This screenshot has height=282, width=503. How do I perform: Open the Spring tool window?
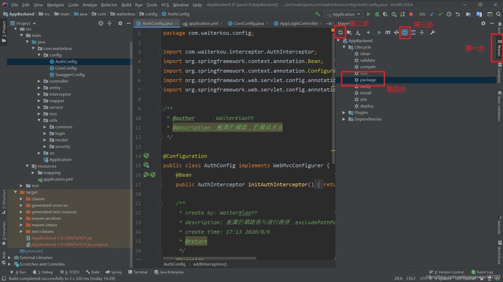click(114, 272)
